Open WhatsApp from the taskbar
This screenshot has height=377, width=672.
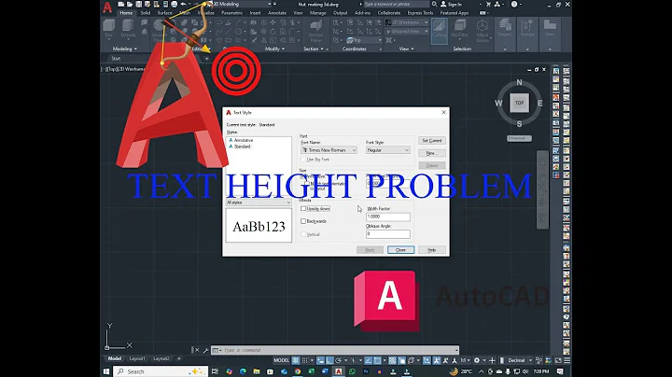click(352, 371)
